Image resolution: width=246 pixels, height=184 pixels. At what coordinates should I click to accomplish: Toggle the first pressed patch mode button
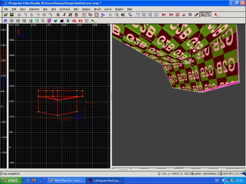click(x=202, y=15)
